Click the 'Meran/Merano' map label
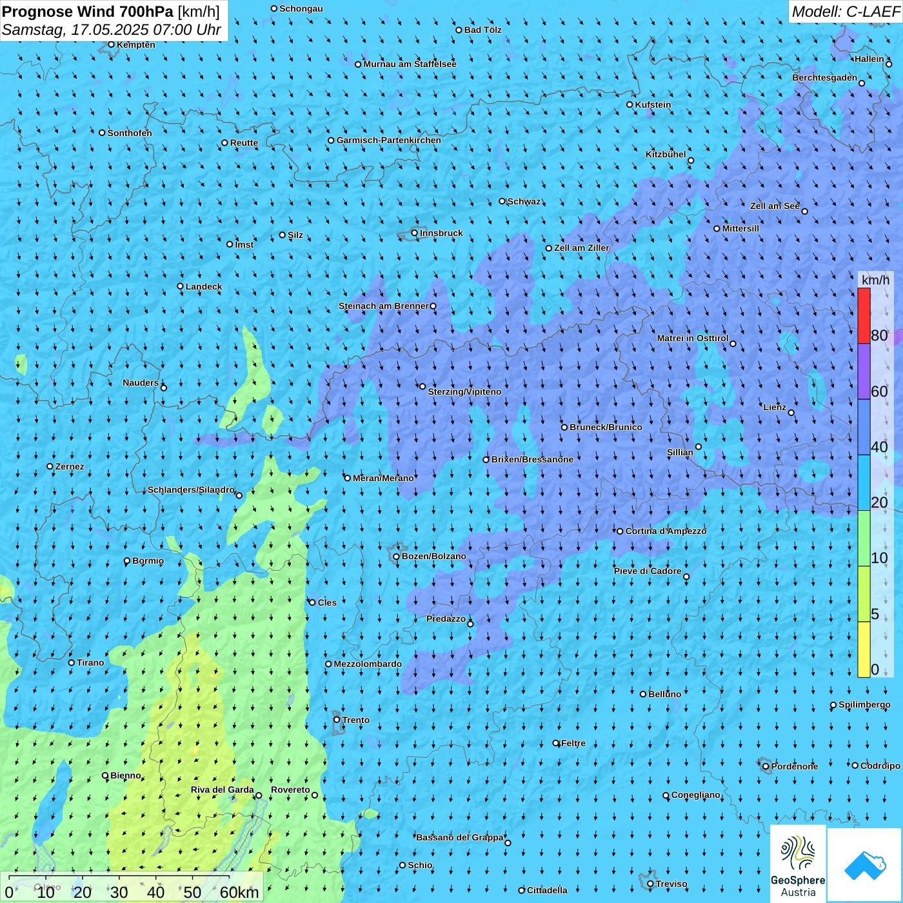Viewport: 903px width, 903px height. point(383,478)
